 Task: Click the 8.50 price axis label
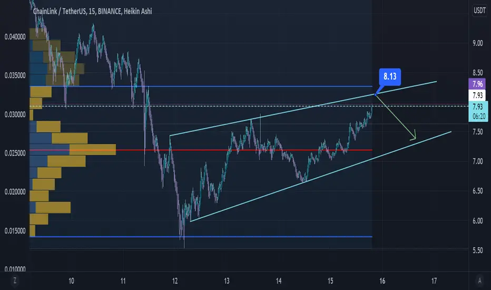click(x=477, y=73)
